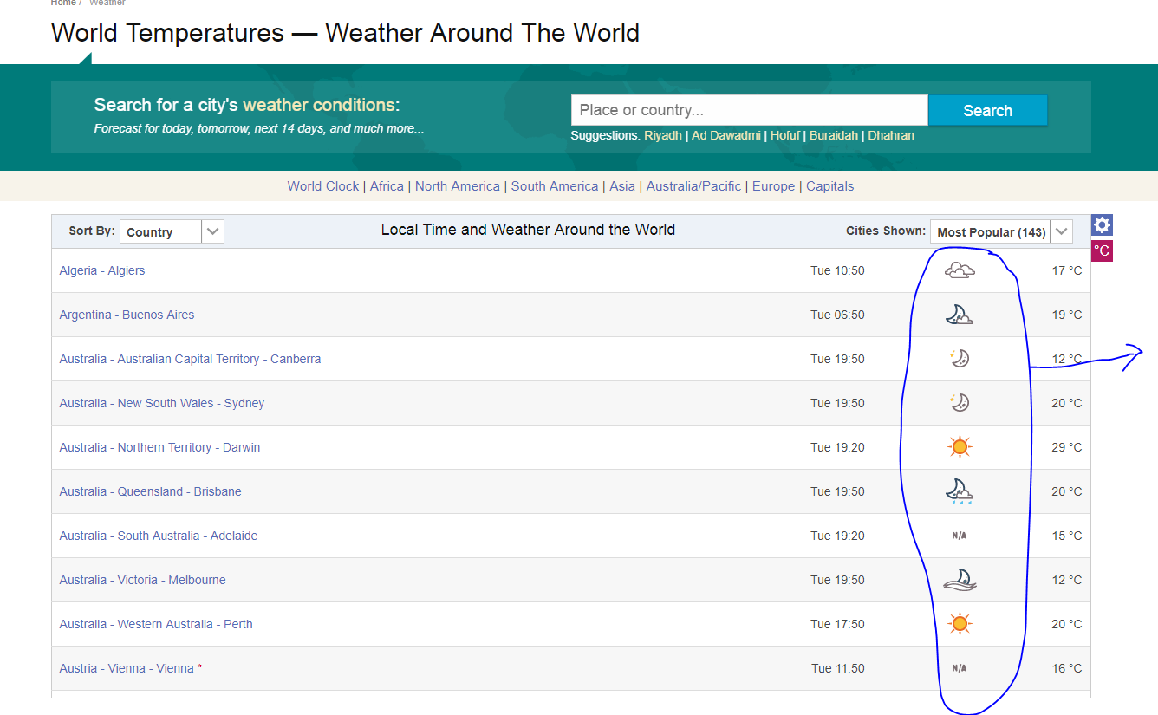1158x715 pixels.
Task: Go to the North America region link
Action: pyautogui.click(x=458, y=186)
